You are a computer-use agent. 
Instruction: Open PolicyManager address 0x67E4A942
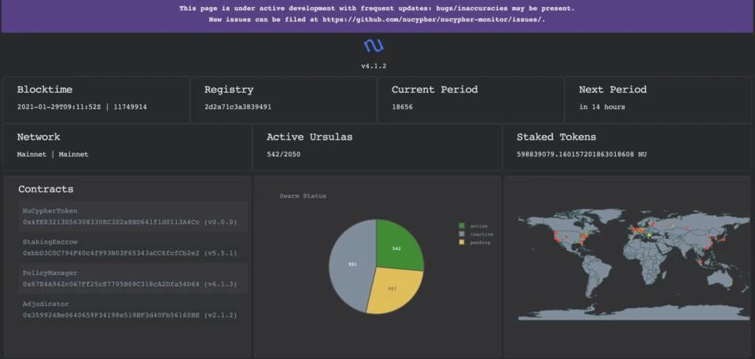point(111,284)
